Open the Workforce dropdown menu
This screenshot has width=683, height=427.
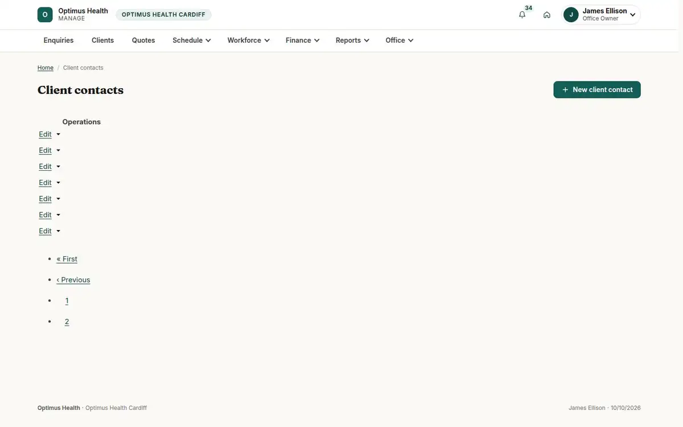pos(249,40)
